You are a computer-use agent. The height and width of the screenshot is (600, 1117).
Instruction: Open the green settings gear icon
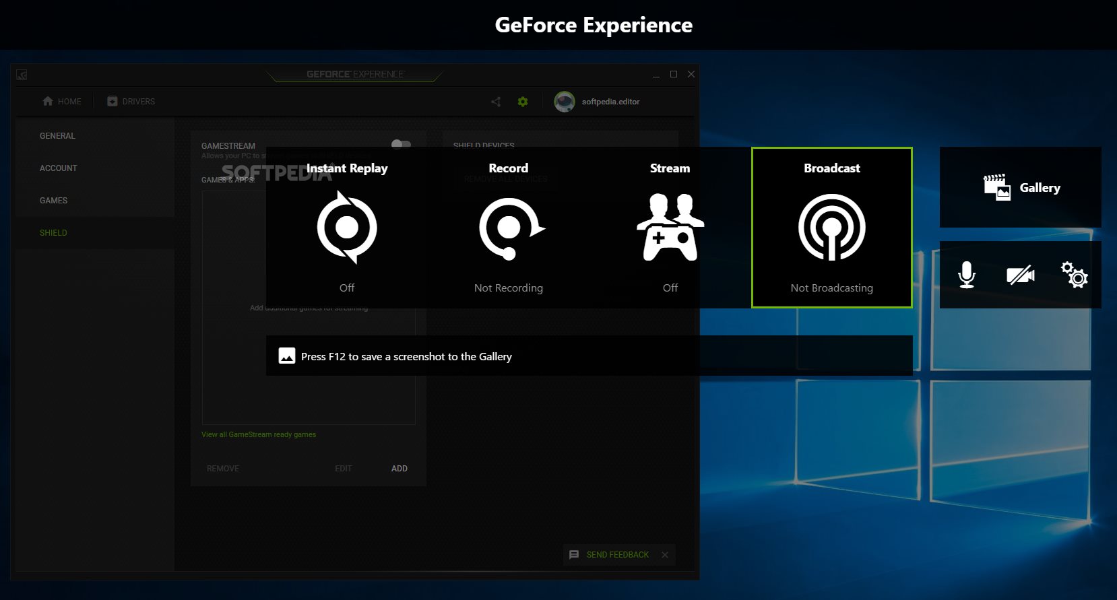click(x=523, y=102)
